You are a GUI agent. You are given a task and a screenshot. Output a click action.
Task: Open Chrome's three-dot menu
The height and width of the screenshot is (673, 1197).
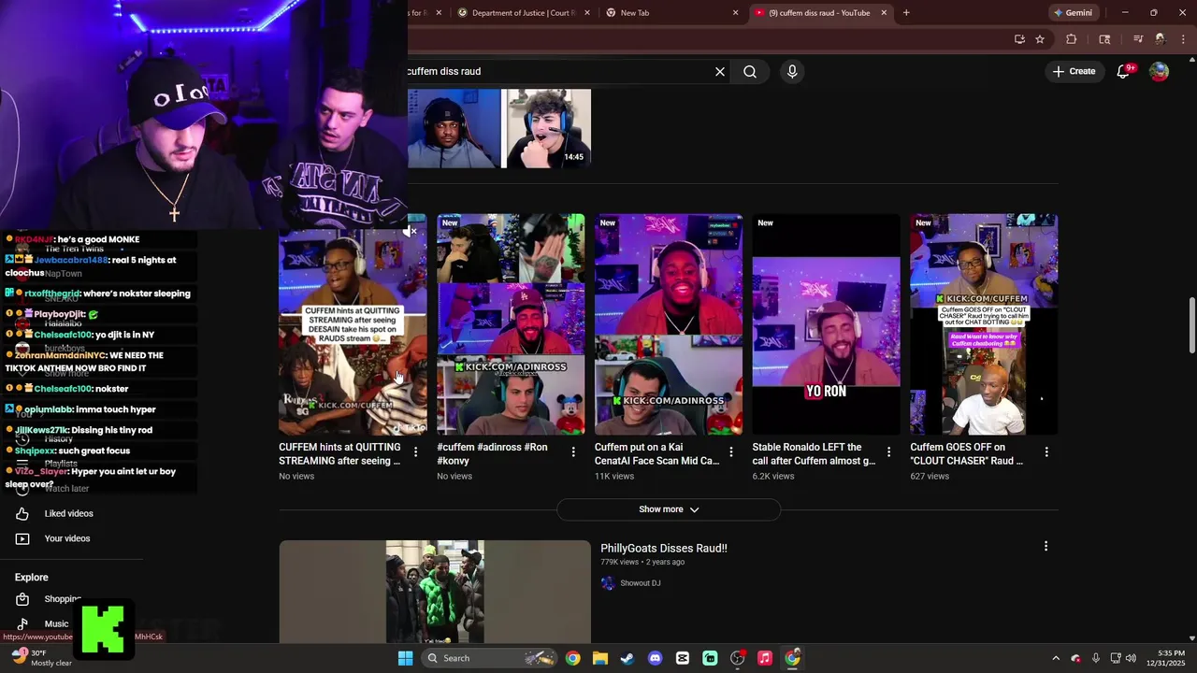pyautogui.click(x=1183, y=39)
